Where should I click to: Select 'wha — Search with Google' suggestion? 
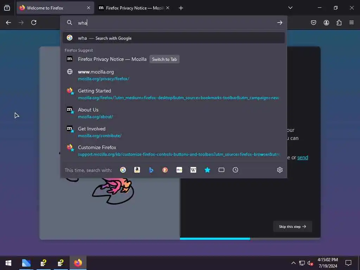[174, 38]
